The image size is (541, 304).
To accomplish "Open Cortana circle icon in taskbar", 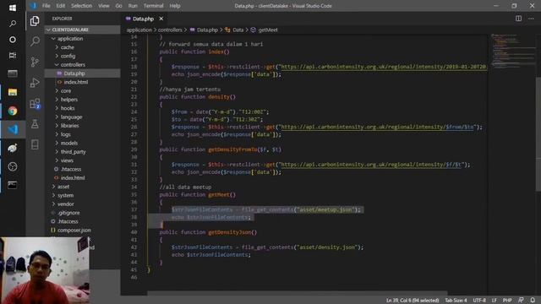I will coord(13,40).
